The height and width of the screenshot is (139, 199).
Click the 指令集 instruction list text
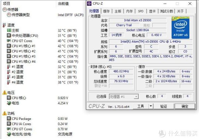[151, 58]
